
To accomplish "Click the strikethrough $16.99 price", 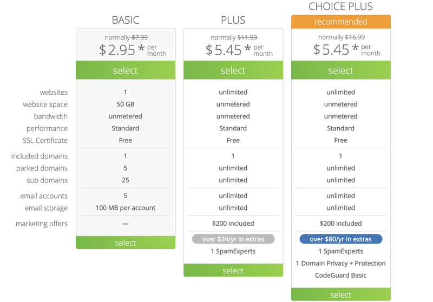I will [355, 37].
